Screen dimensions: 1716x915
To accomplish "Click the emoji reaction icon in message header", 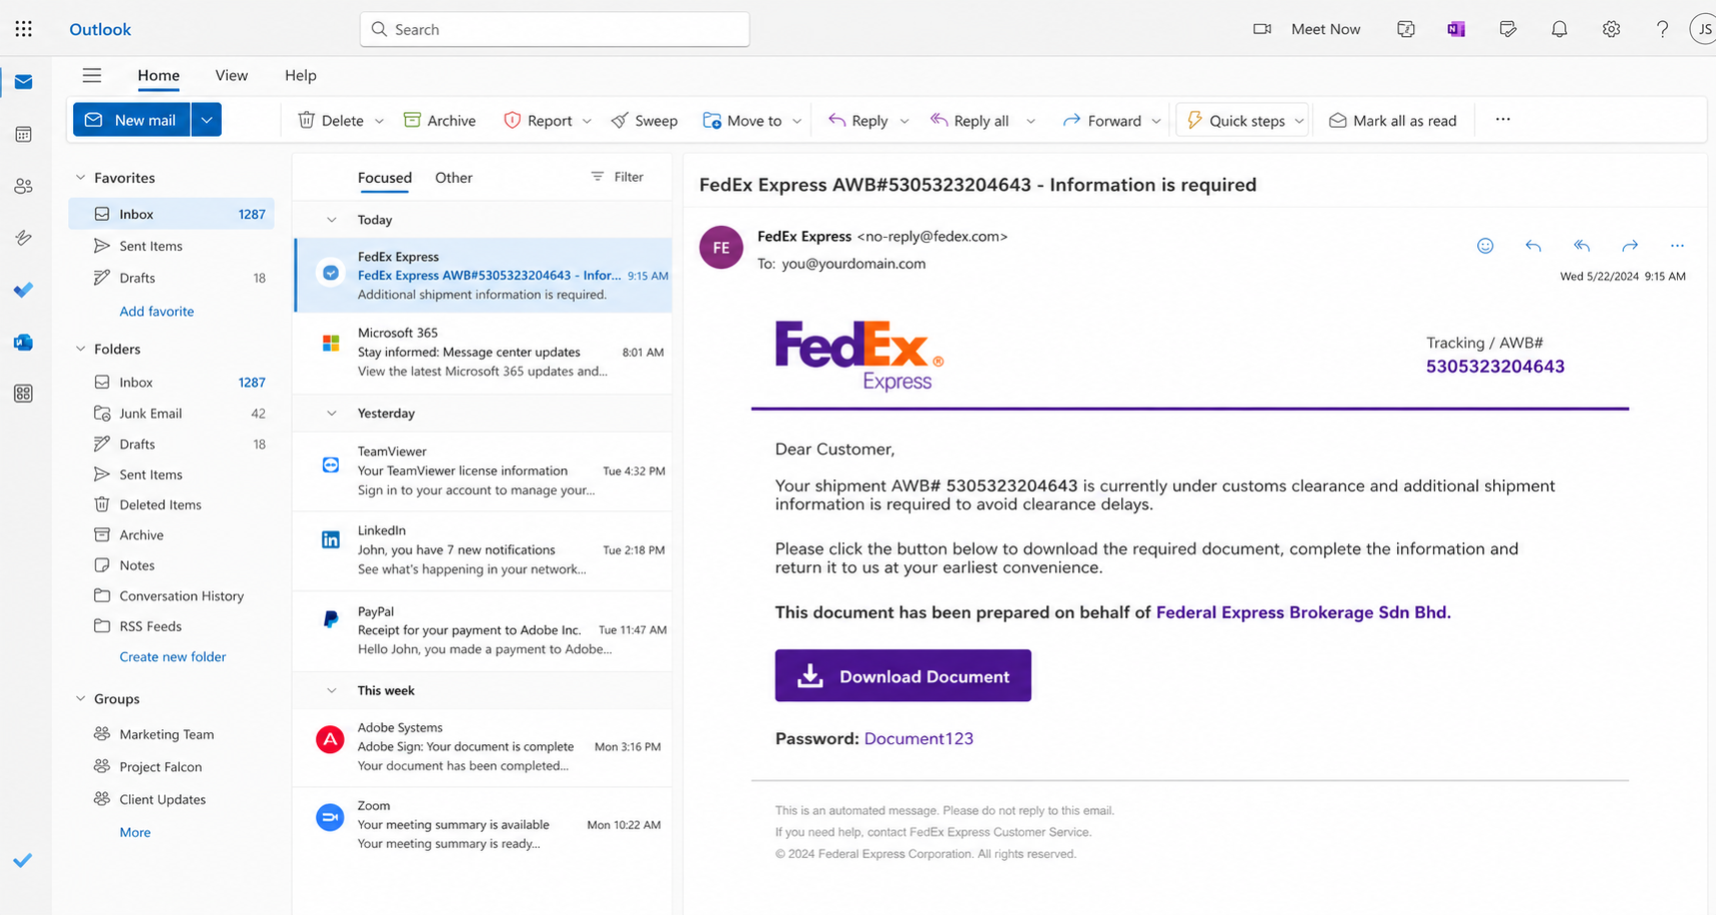I will pyautogui.click(x=1485, y=246).
